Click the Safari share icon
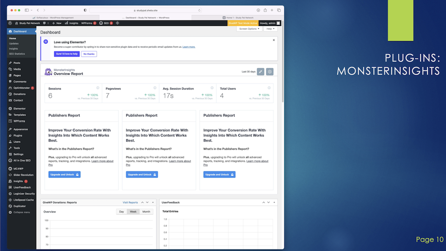446x251 pixels. coord(265,10)
